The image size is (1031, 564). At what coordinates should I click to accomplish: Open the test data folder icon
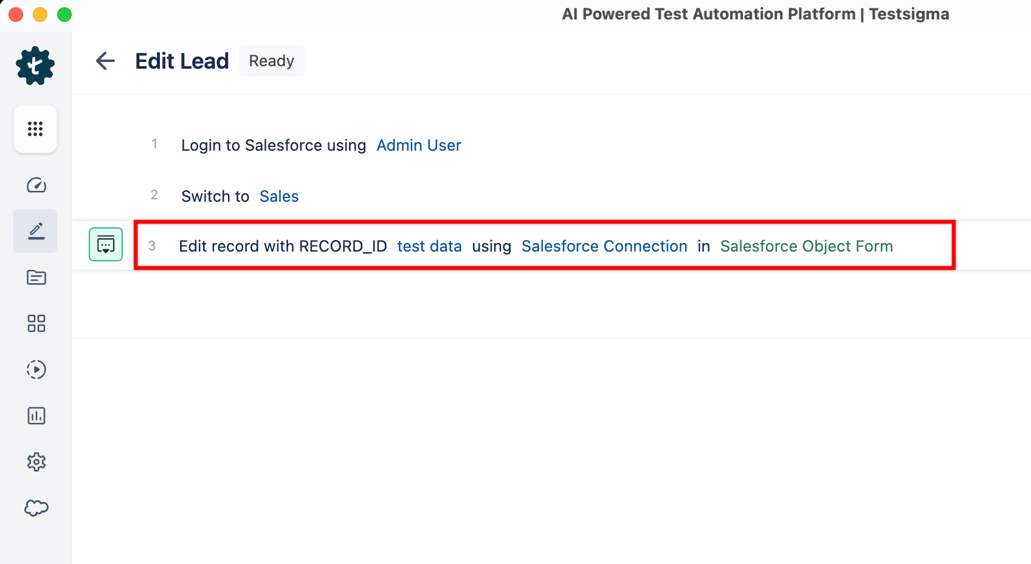pyautogui.click(x=36, y=277)
